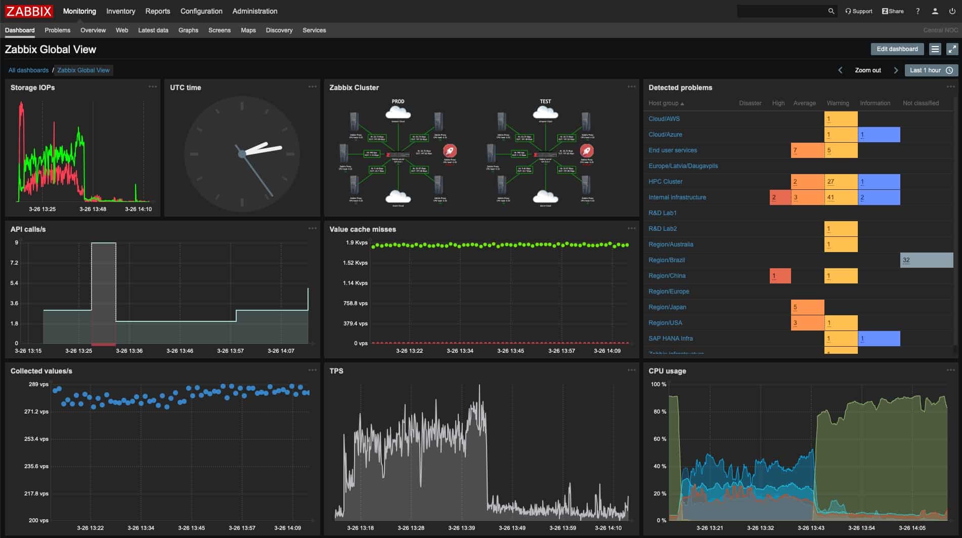Click the PROD cluster rocket icon

[x=450, y=151]
